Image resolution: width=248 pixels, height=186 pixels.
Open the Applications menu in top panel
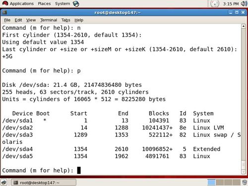click(x=21, y=3)
